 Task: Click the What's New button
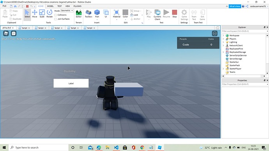click(235, 6)
